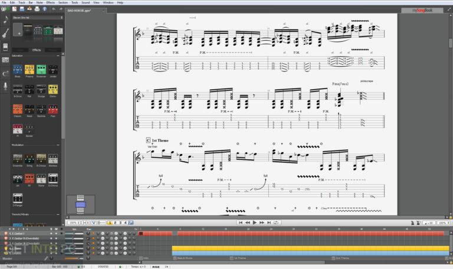Open the Effects menu

50,2
